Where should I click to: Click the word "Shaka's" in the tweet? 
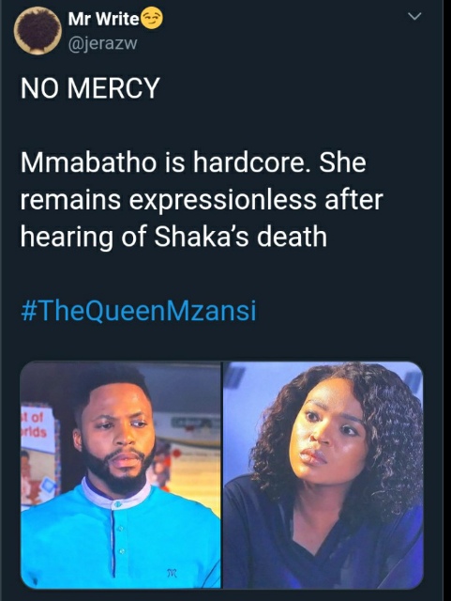(x=202, y=237)
